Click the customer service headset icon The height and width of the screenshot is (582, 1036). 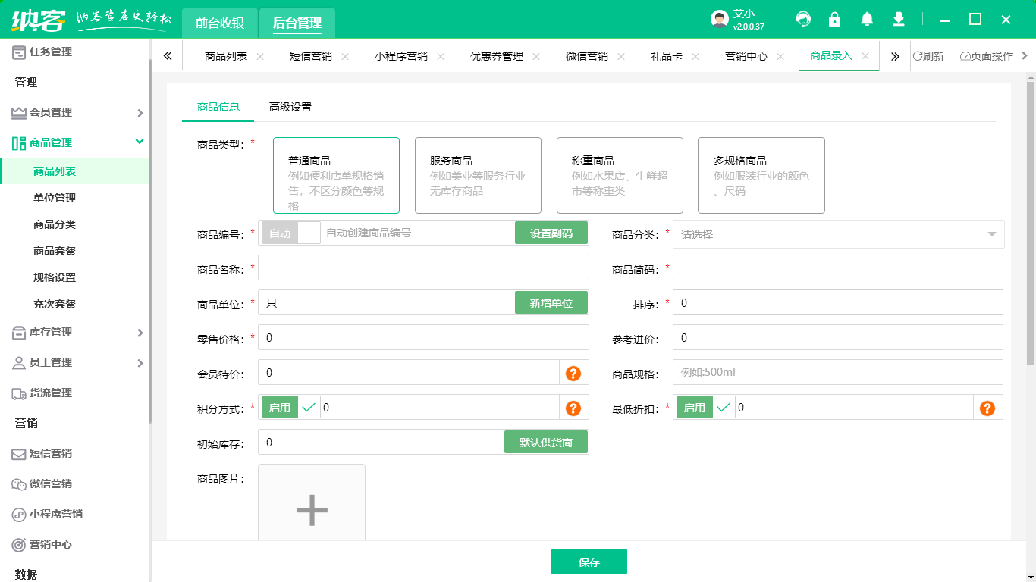click(x=803, y=20)
